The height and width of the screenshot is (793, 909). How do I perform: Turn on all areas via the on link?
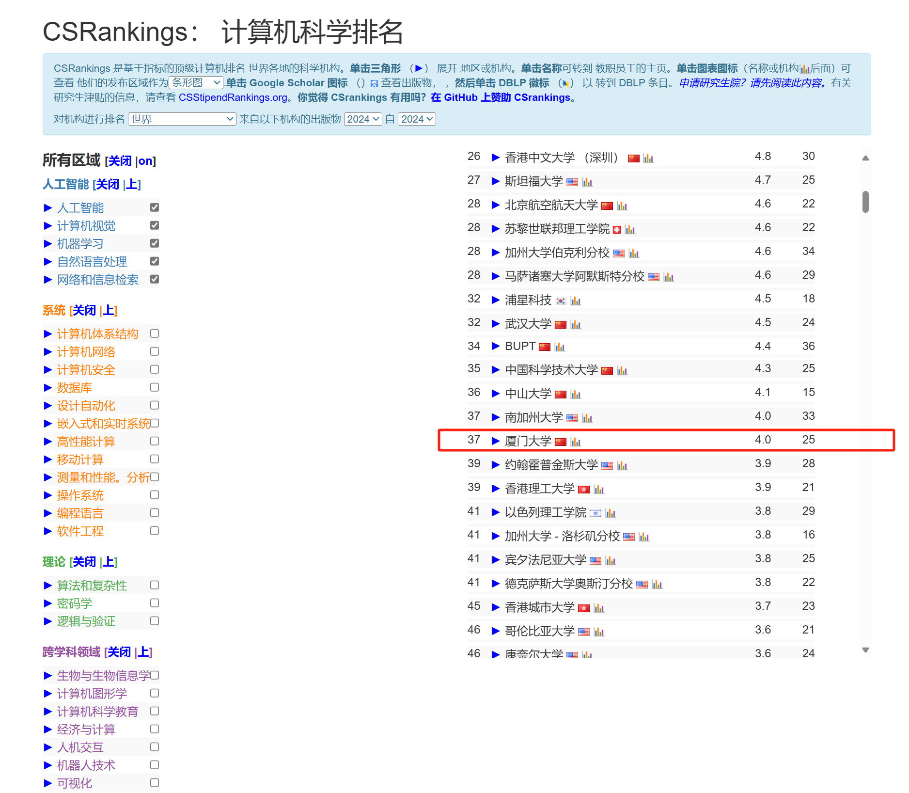145,161
